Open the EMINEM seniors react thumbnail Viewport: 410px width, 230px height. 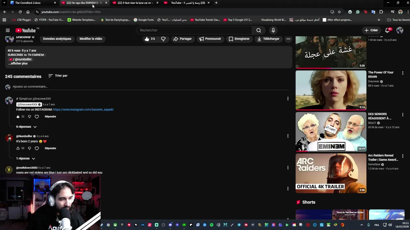[x=331, y=132]
